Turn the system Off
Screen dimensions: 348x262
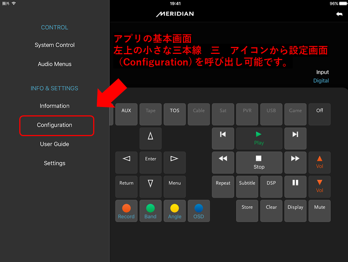coord(320,114)
